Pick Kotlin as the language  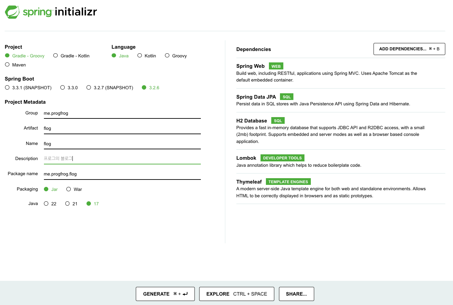(x=147, y=56)
